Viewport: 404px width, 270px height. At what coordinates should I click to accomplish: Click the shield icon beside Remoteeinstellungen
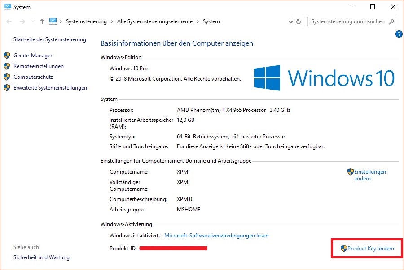(7, 66)
